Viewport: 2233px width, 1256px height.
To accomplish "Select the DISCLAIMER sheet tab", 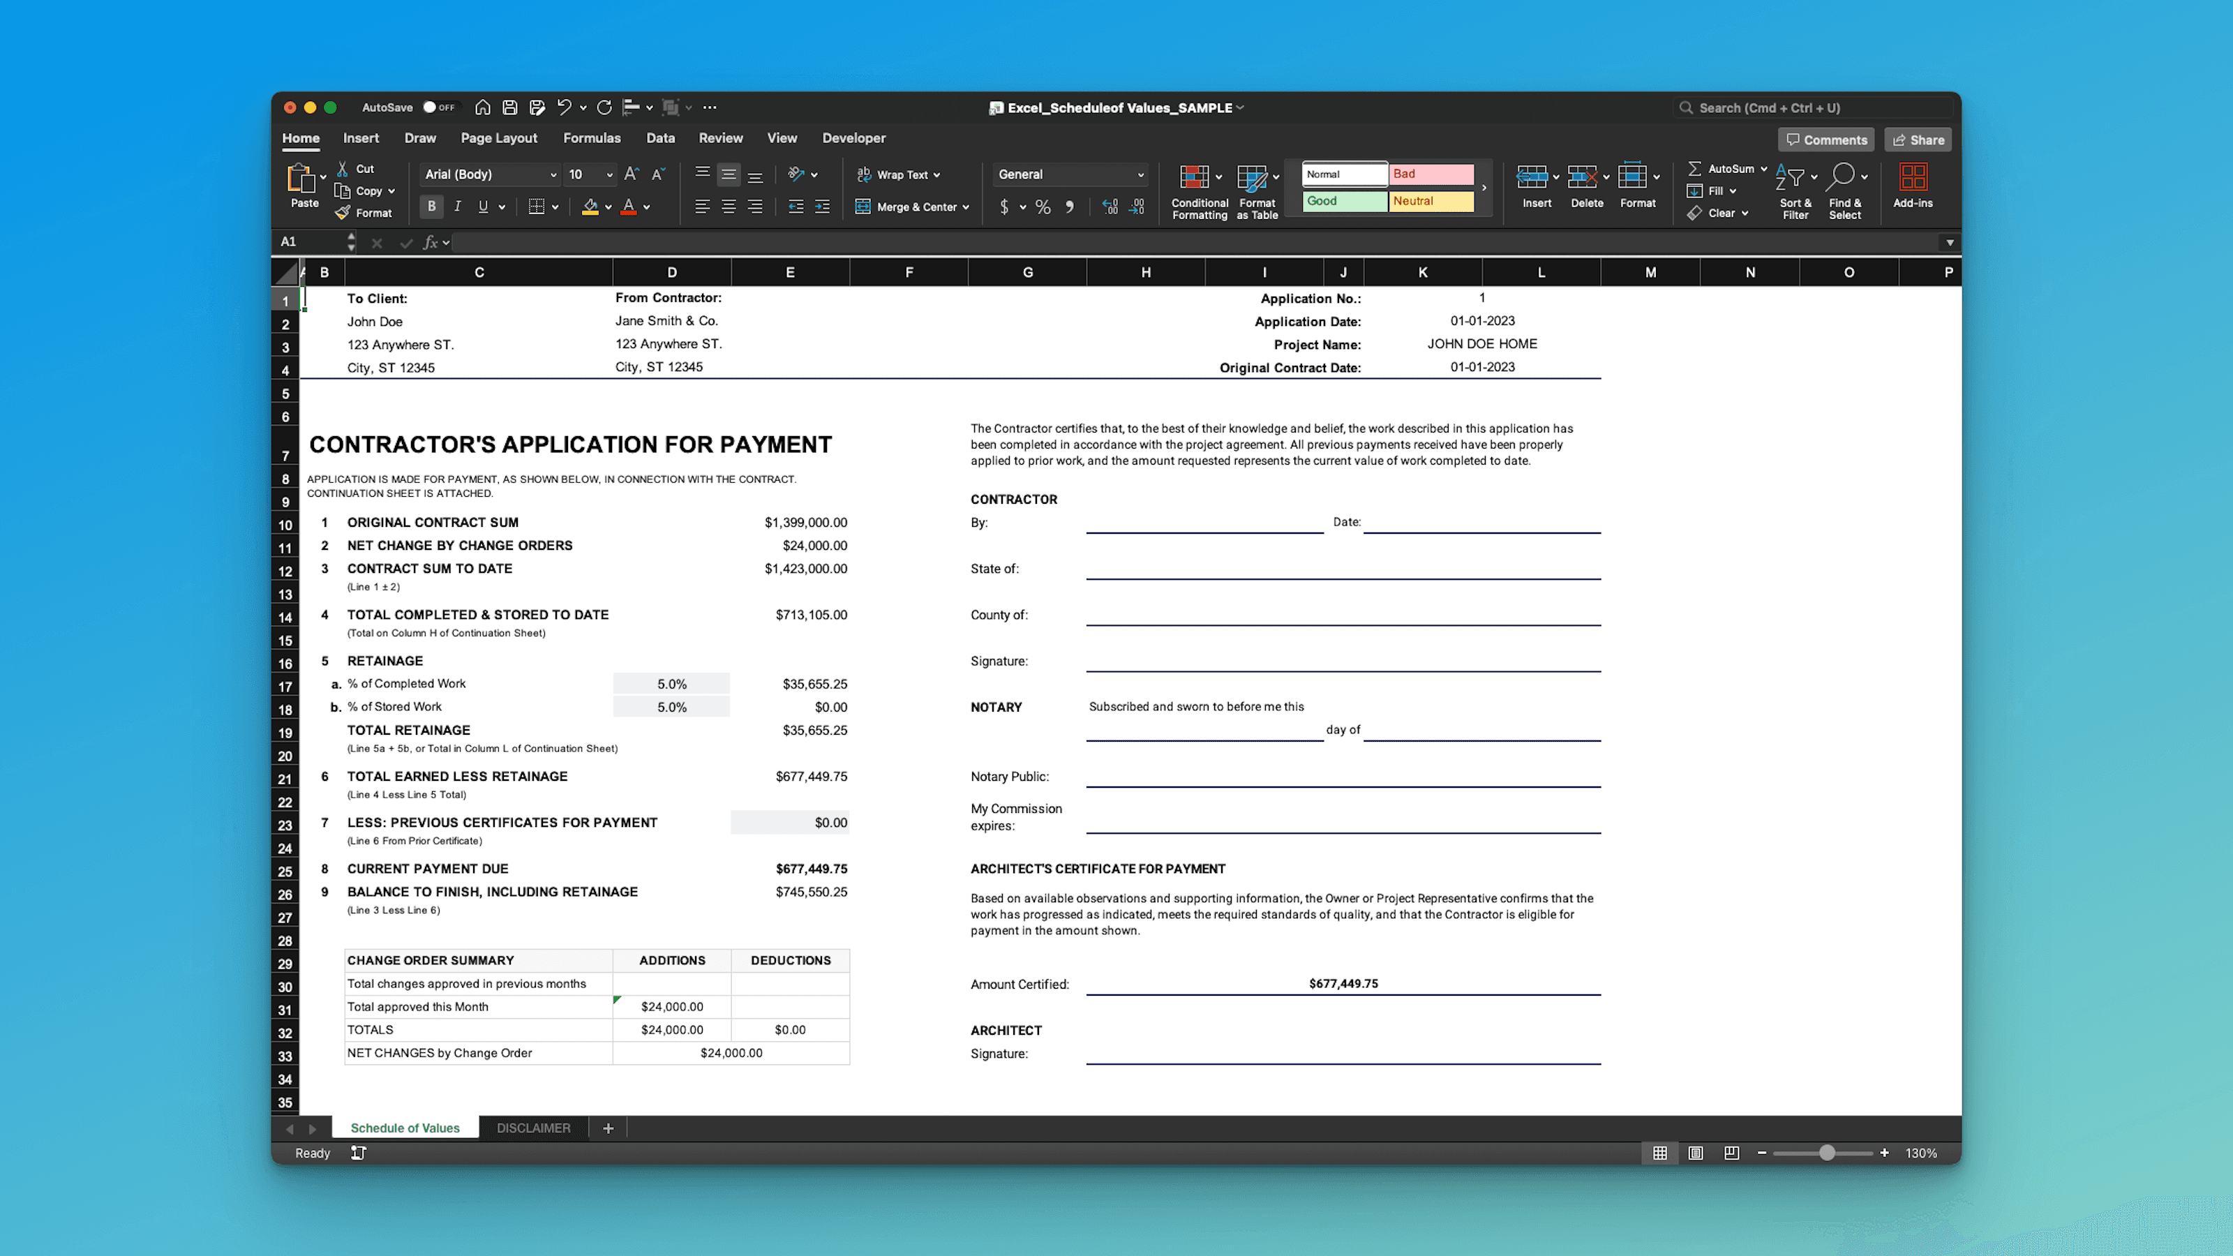I will pyautogui.click(x=532, y=1128).
